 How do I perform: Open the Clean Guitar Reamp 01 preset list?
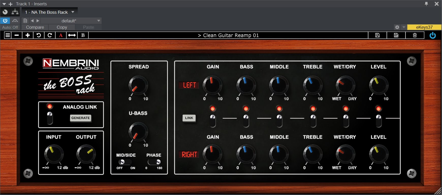pyautogui.click(x=228, y=35)
